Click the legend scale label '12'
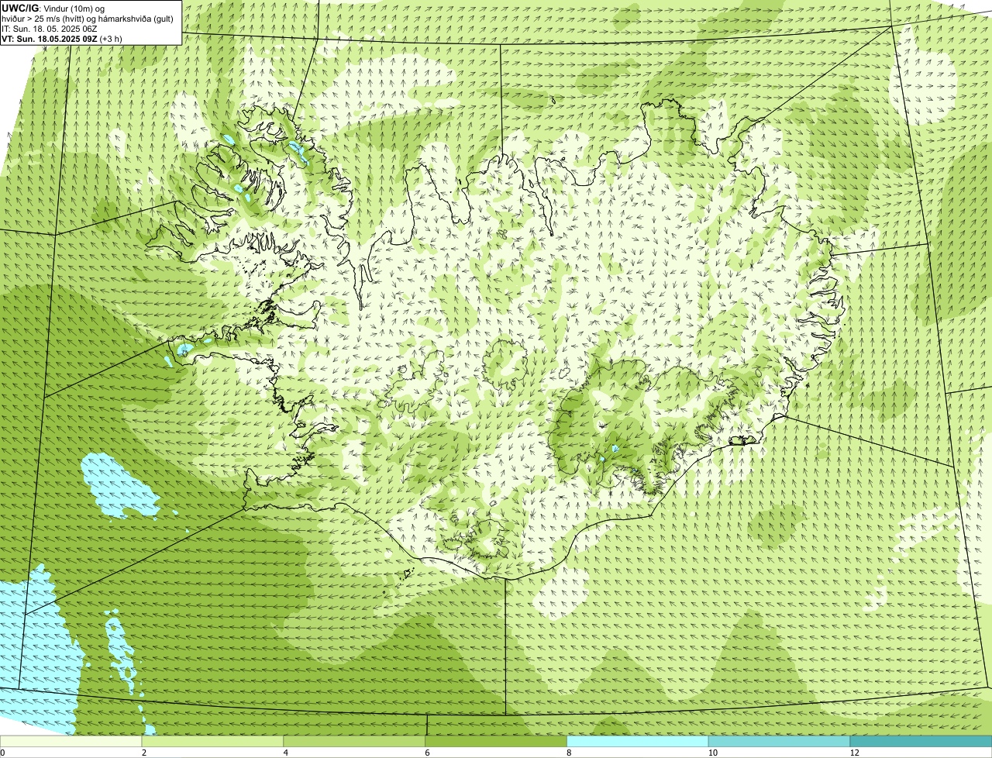This screenshot has height=758, width=992. (x=854, y=753)
